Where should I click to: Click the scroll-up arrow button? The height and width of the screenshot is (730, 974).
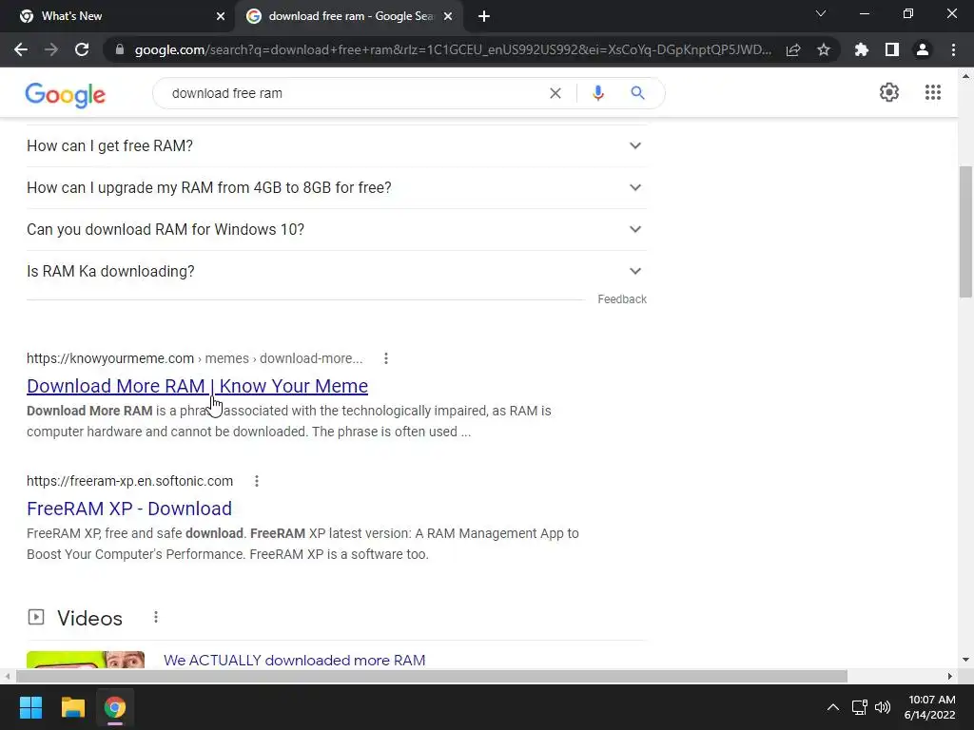pos(964,77)
